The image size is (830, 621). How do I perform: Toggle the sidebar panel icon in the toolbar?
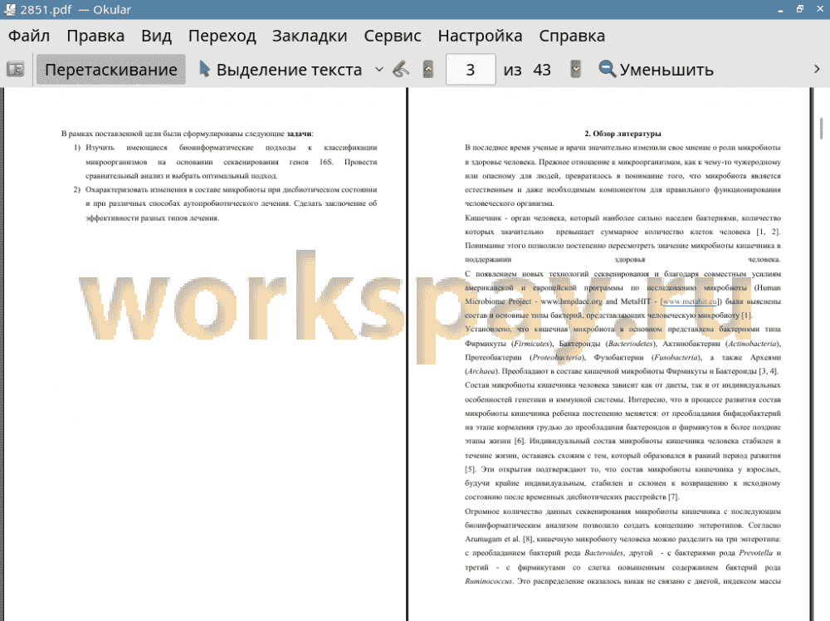[x=15, y=70]
